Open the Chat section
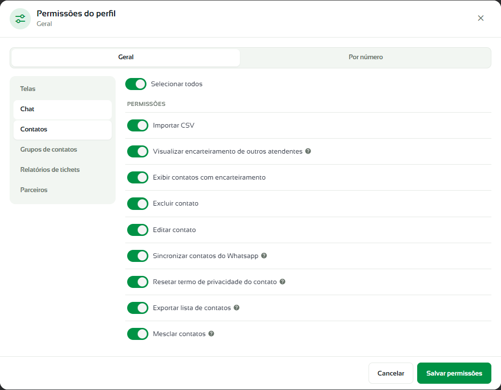Image resolution: width=501 pixels, height=390 pixels. coord(63,109)
